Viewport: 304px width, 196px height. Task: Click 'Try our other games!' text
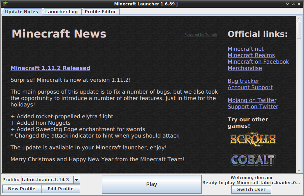pos(248,123)
